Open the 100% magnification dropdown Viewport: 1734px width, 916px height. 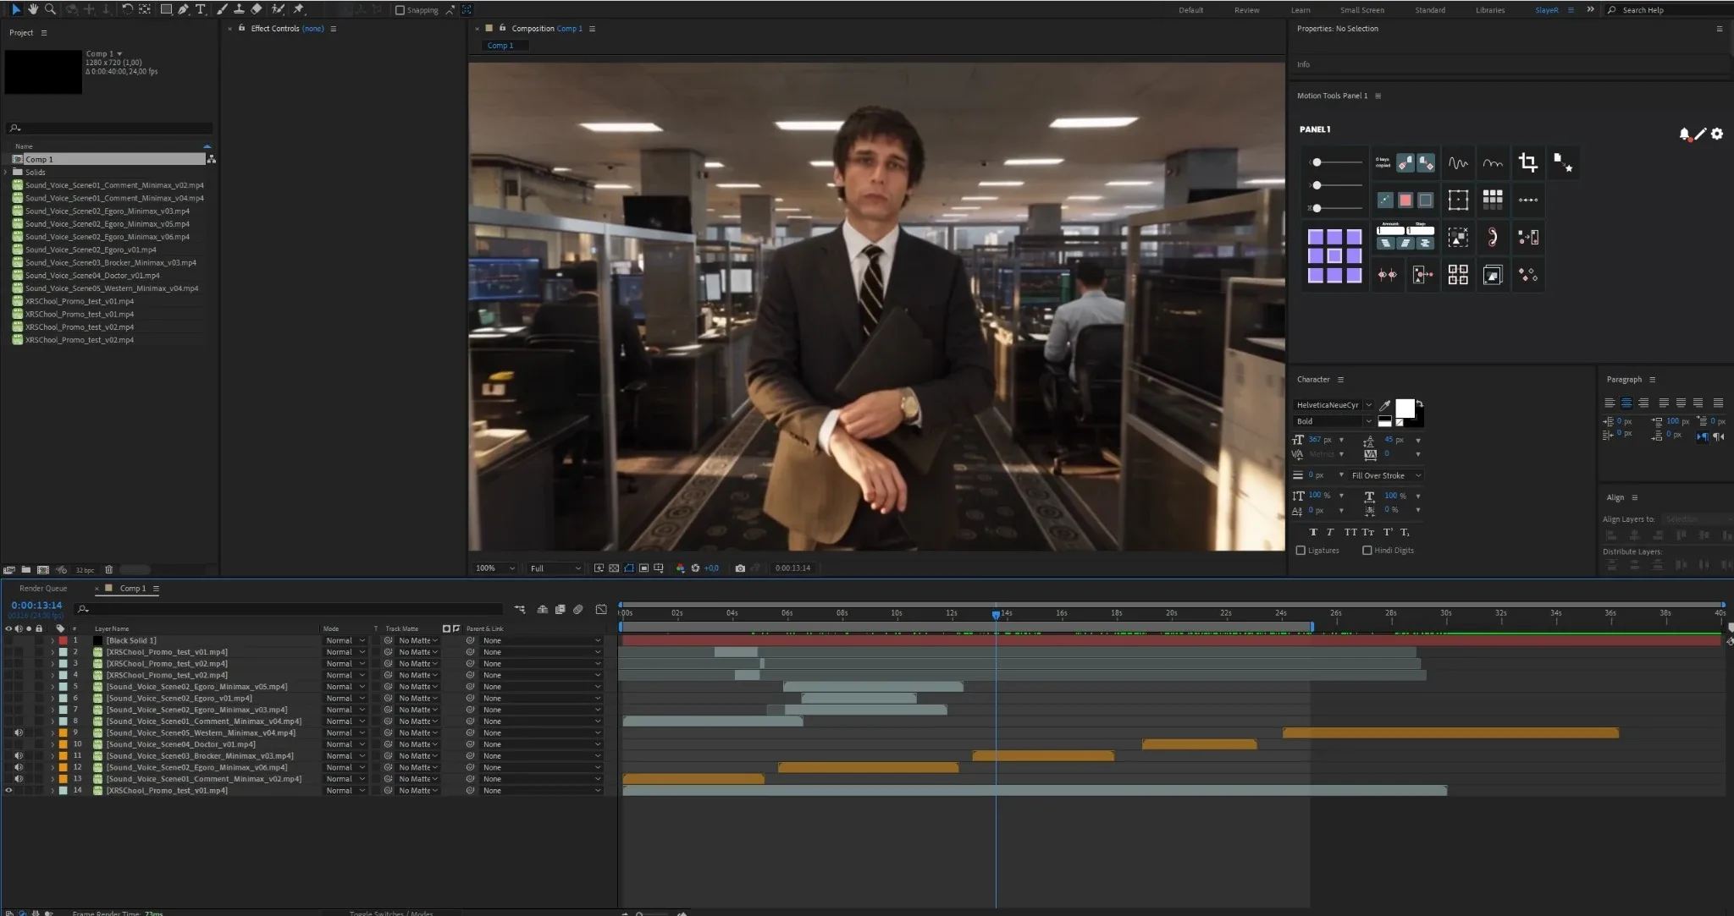pos(494,568)
